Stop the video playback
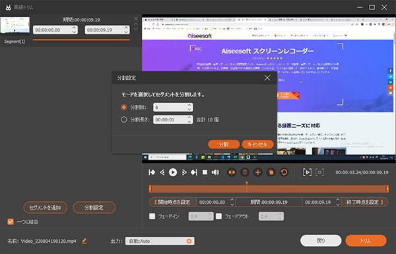Screen dimensions: 396x254 pos(205,172)
